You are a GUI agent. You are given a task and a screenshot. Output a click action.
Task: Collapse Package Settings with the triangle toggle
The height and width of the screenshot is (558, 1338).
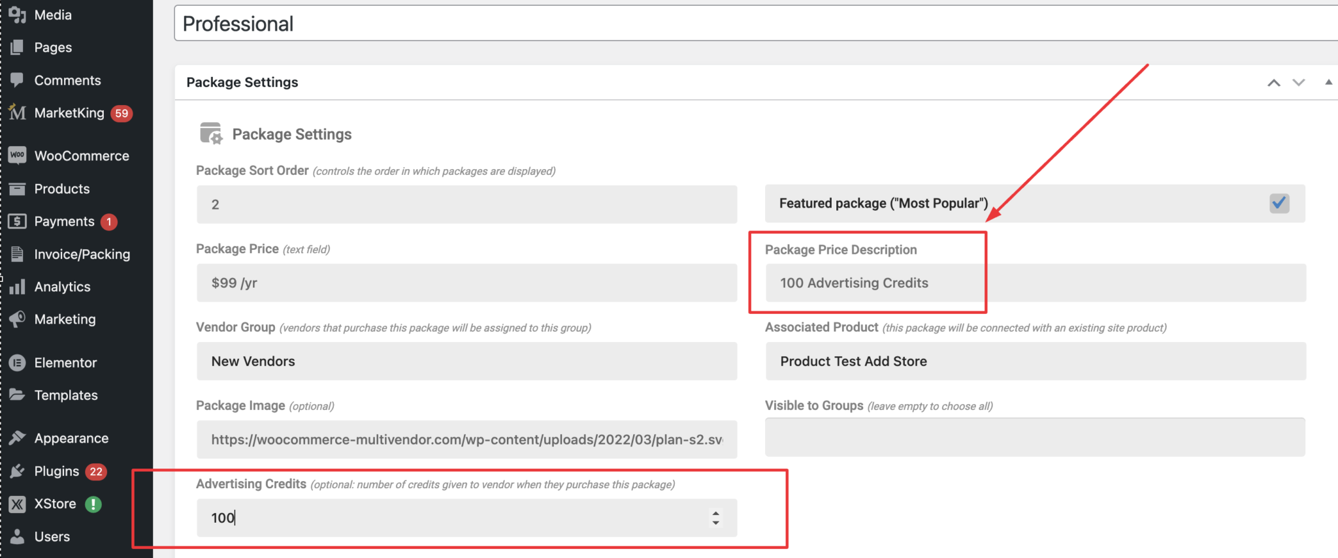[x=1328, y=82]
